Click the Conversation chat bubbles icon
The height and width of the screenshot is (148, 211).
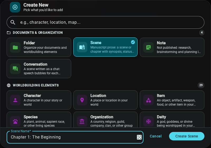click(15, 69)
